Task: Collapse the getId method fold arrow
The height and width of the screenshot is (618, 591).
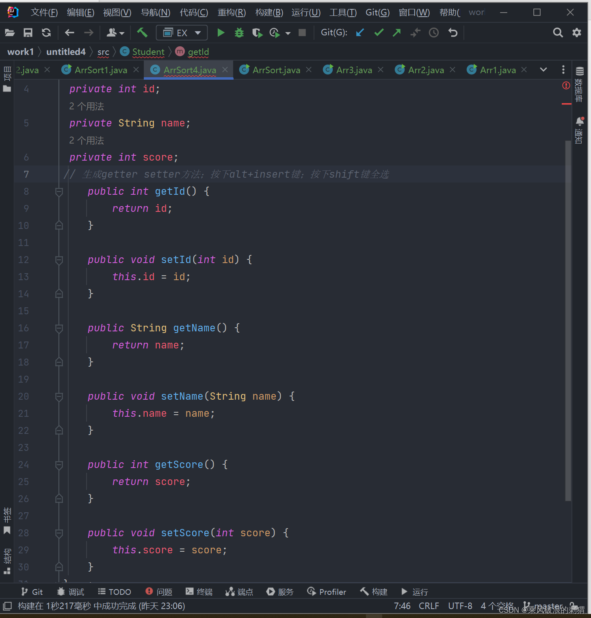Action: [x=59, y=191]
